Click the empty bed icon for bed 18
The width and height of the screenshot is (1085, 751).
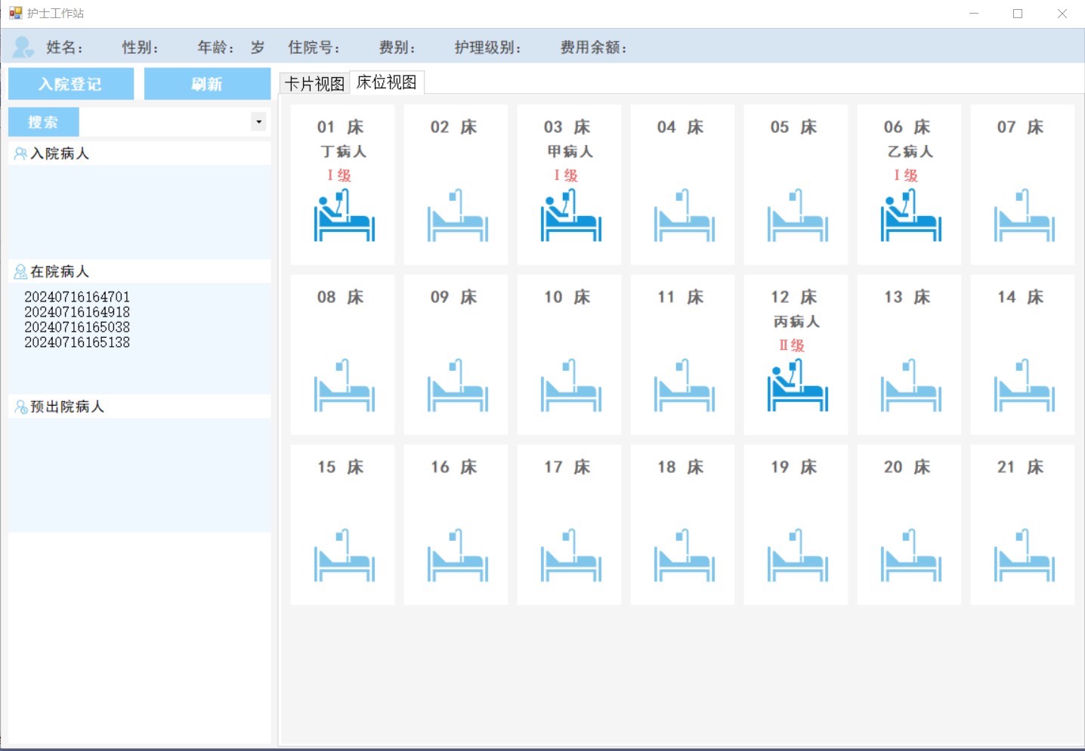[x=684, y=555]
